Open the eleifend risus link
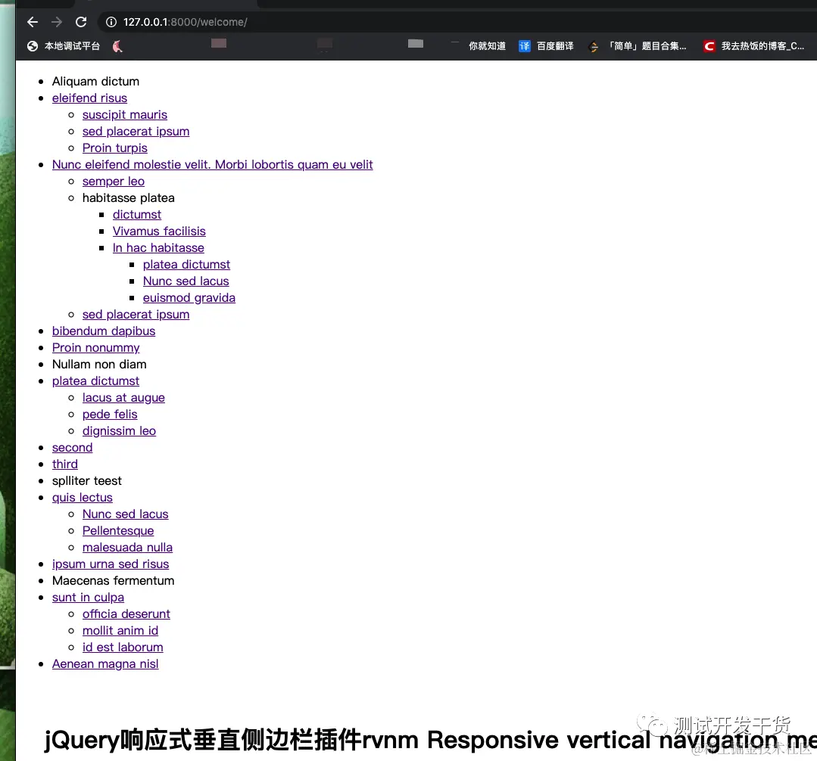The image size is (817, 761). 89,98
